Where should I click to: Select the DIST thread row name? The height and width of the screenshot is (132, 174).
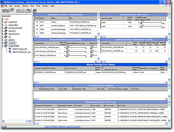[42, 22]
